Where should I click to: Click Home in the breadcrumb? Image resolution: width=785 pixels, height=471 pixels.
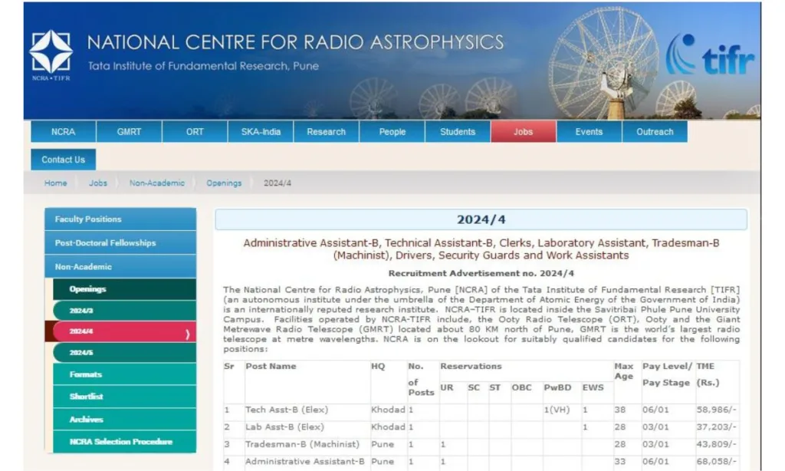tap(55, 183)
